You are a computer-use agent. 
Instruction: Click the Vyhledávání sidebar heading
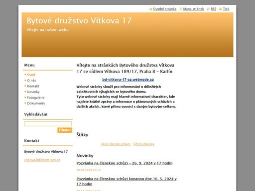(36, 114)
